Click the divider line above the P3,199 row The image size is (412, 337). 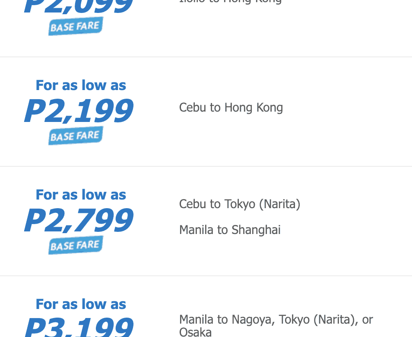pyautogui.click(x=206, y=276)
